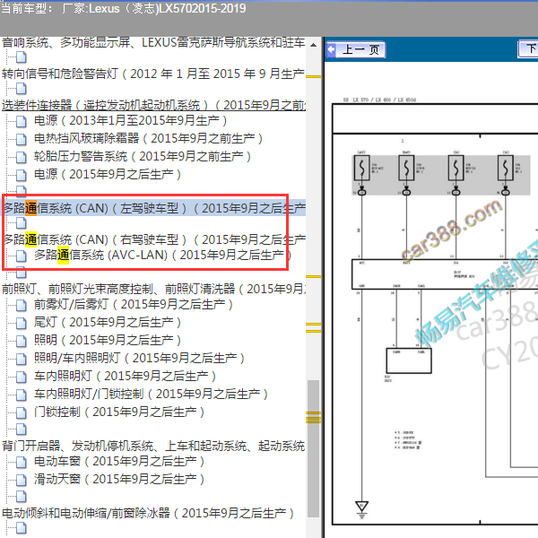Select 音响系统、多功能显示屏 entry at top
538x538 pixels.
click(153, 42)
